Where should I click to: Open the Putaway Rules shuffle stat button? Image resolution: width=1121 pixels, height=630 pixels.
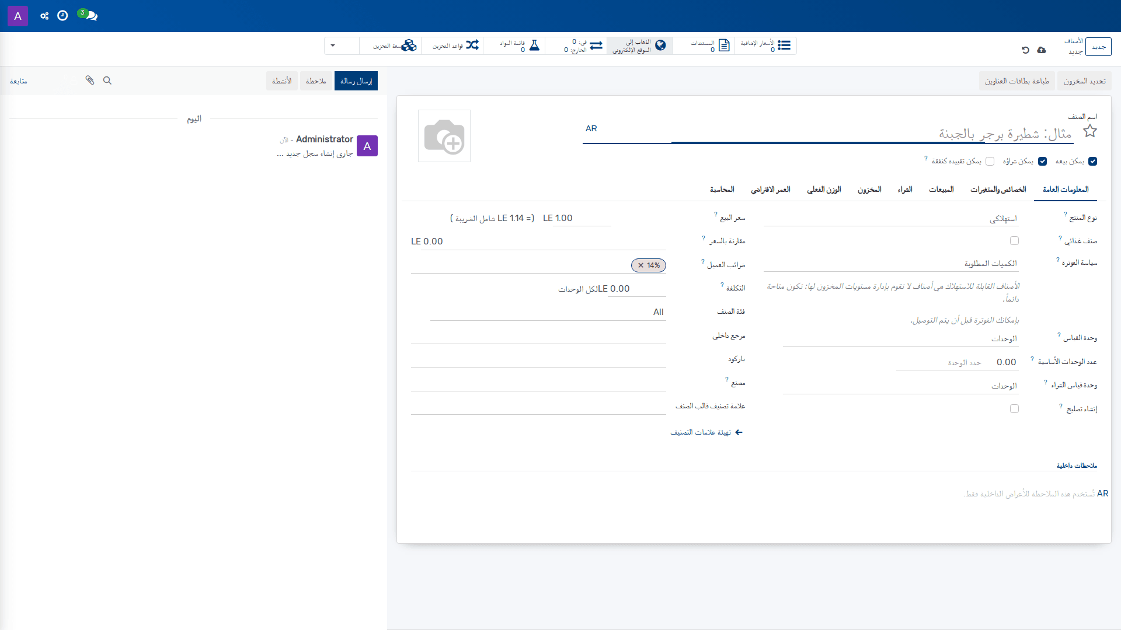pos(452,45)
